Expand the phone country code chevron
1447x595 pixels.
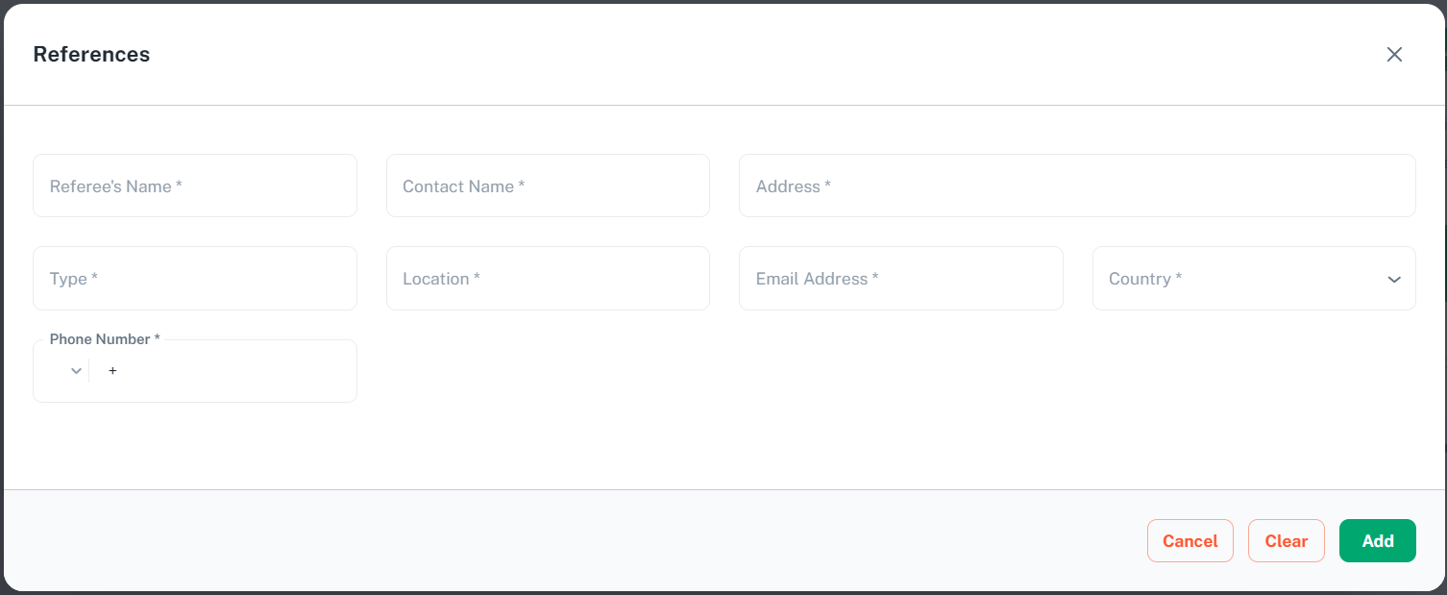pyautogui.click(x=77, y=371)
